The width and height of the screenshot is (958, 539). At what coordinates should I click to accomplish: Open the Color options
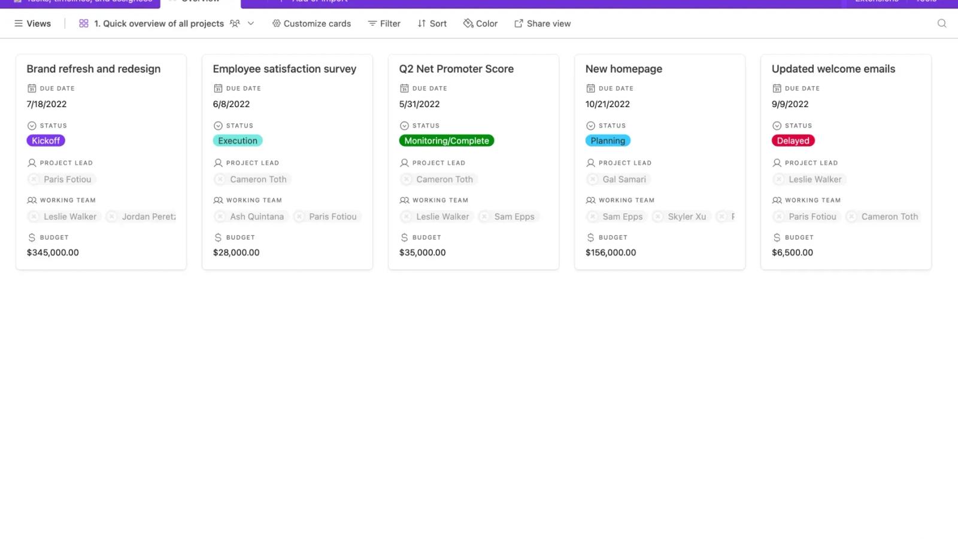480,23
